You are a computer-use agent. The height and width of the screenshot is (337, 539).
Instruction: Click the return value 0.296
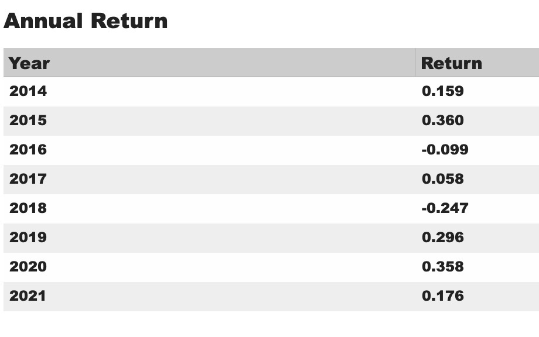(442, 238)
